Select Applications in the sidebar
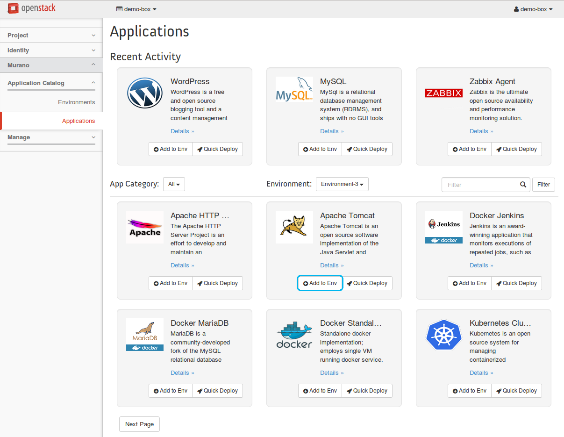The image size is (564, 437). (x=78, y=121)
